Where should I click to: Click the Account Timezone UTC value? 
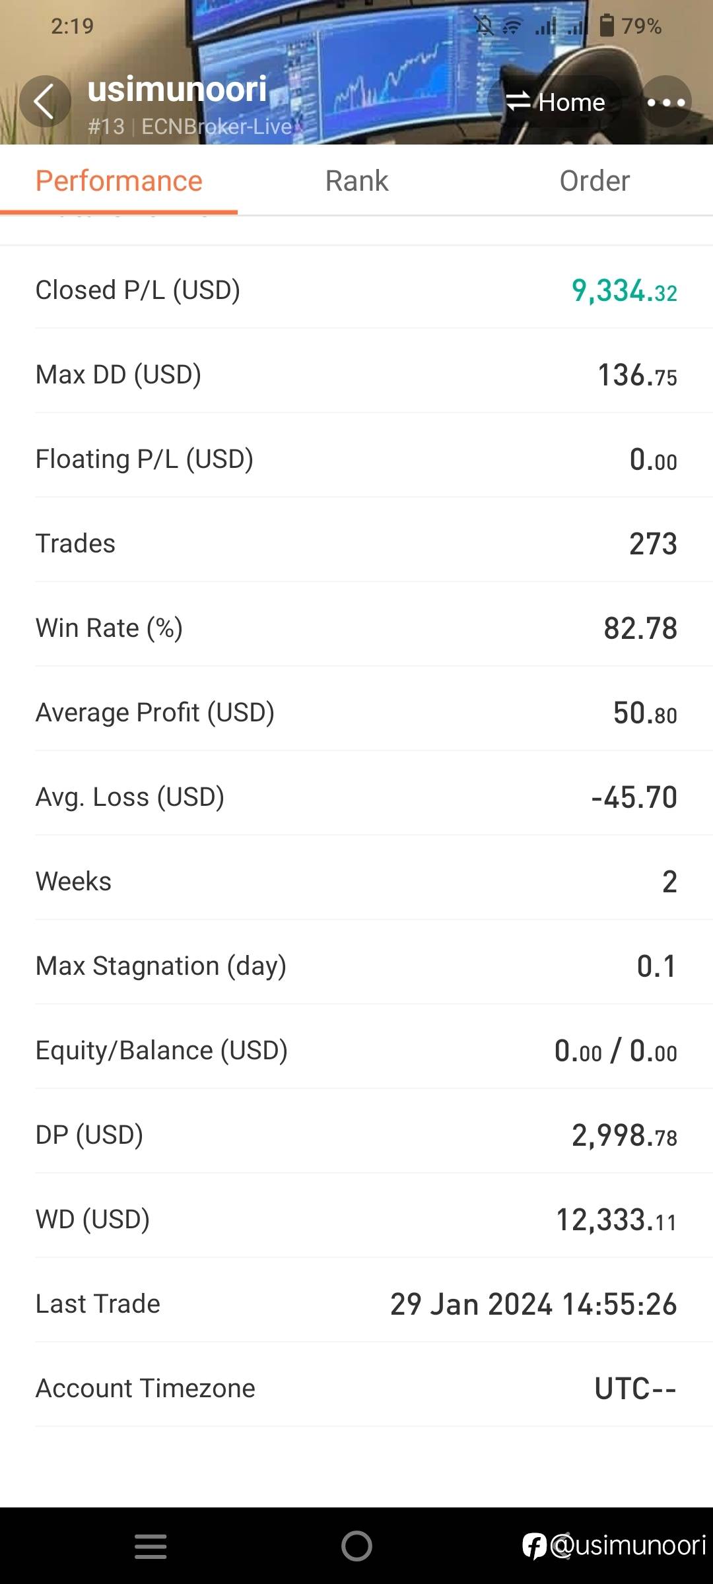635,1389
